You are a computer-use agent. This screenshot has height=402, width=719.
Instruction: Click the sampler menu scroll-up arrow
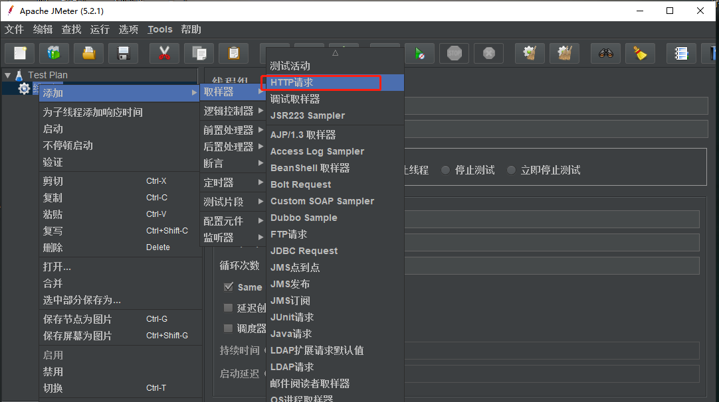pos(335,52)
